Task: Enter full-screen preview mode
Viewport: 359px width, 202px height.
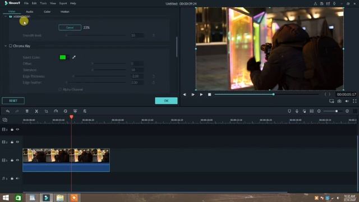Action: (355, 101)
